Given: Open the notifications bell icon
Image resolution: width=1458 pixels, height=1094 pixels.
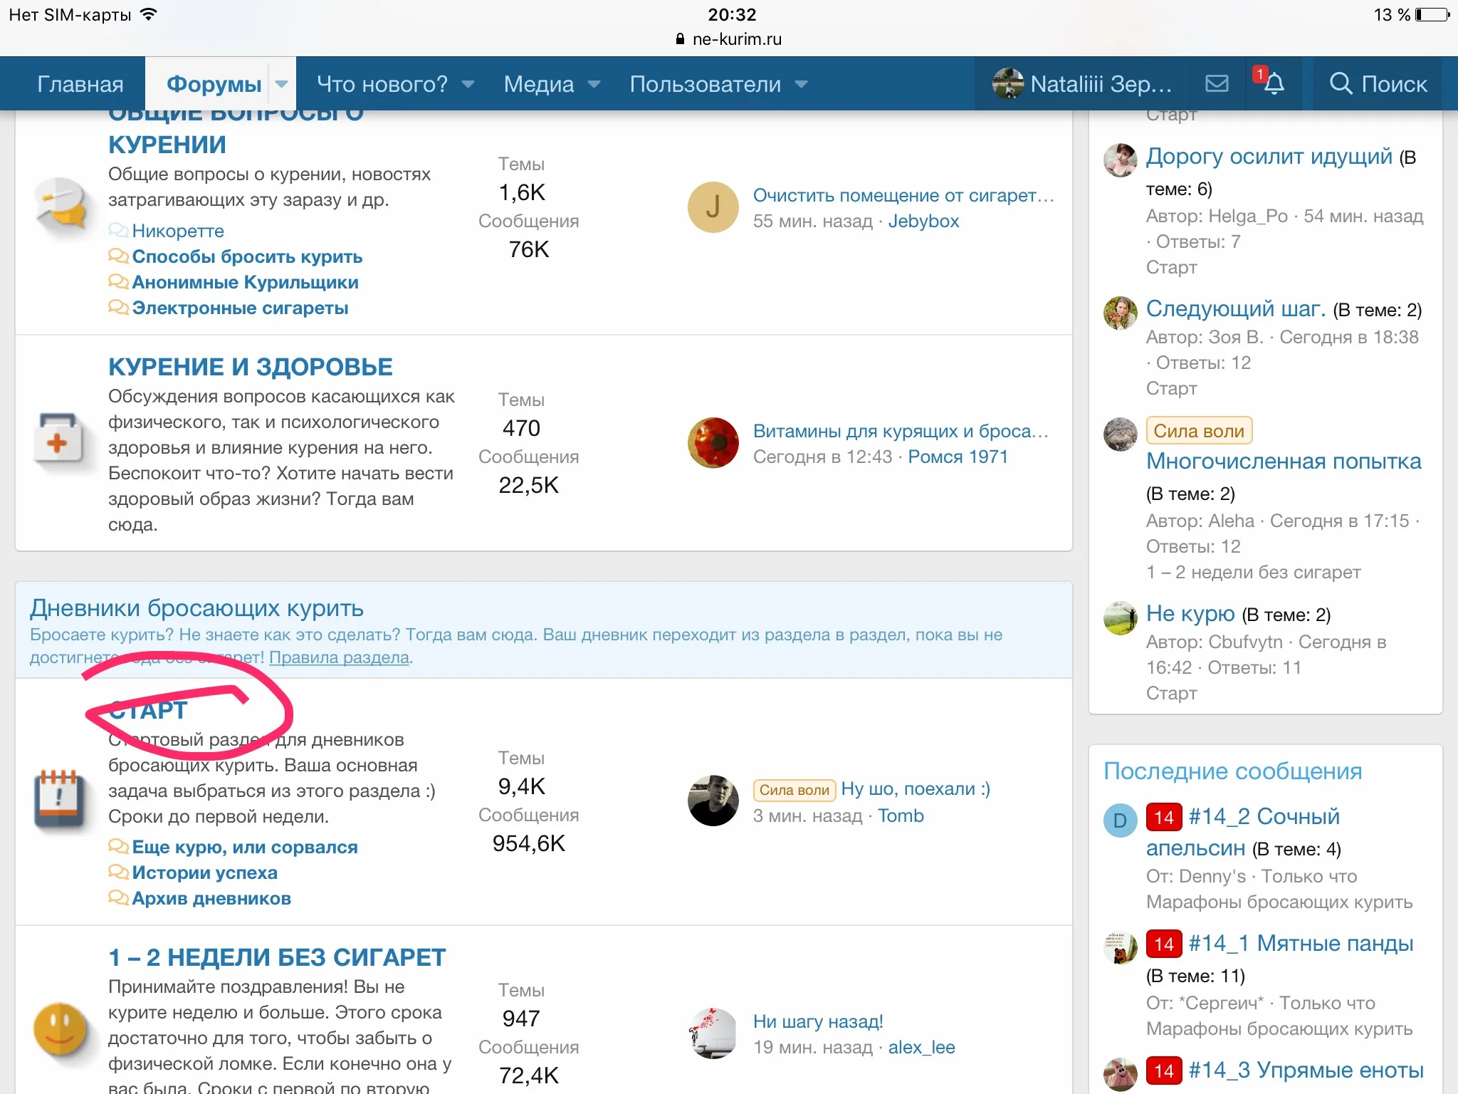Looking at the screenshot, I should (x=1274, y=84).
